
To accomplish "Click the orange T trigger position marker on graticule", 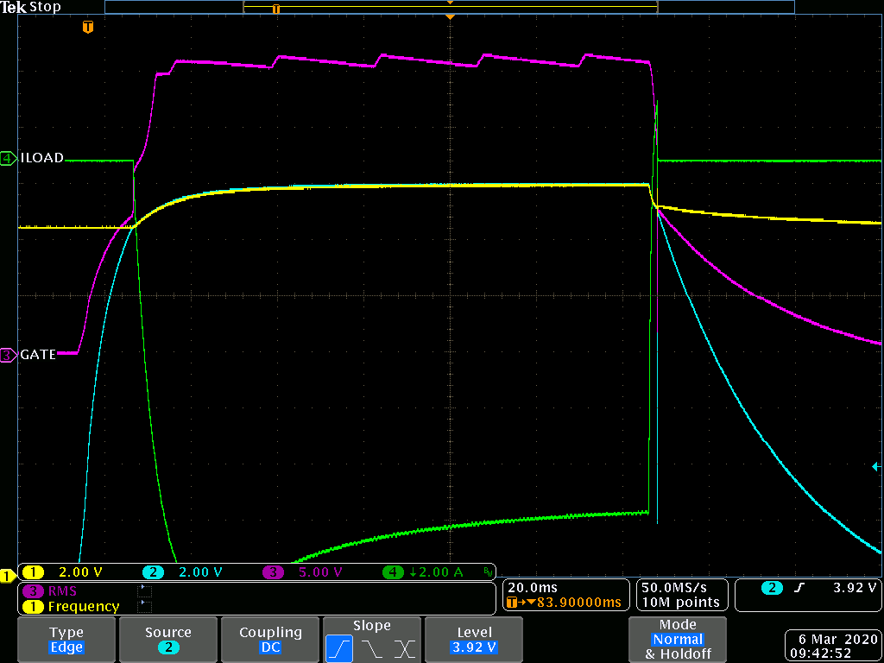I will point(87,27).
